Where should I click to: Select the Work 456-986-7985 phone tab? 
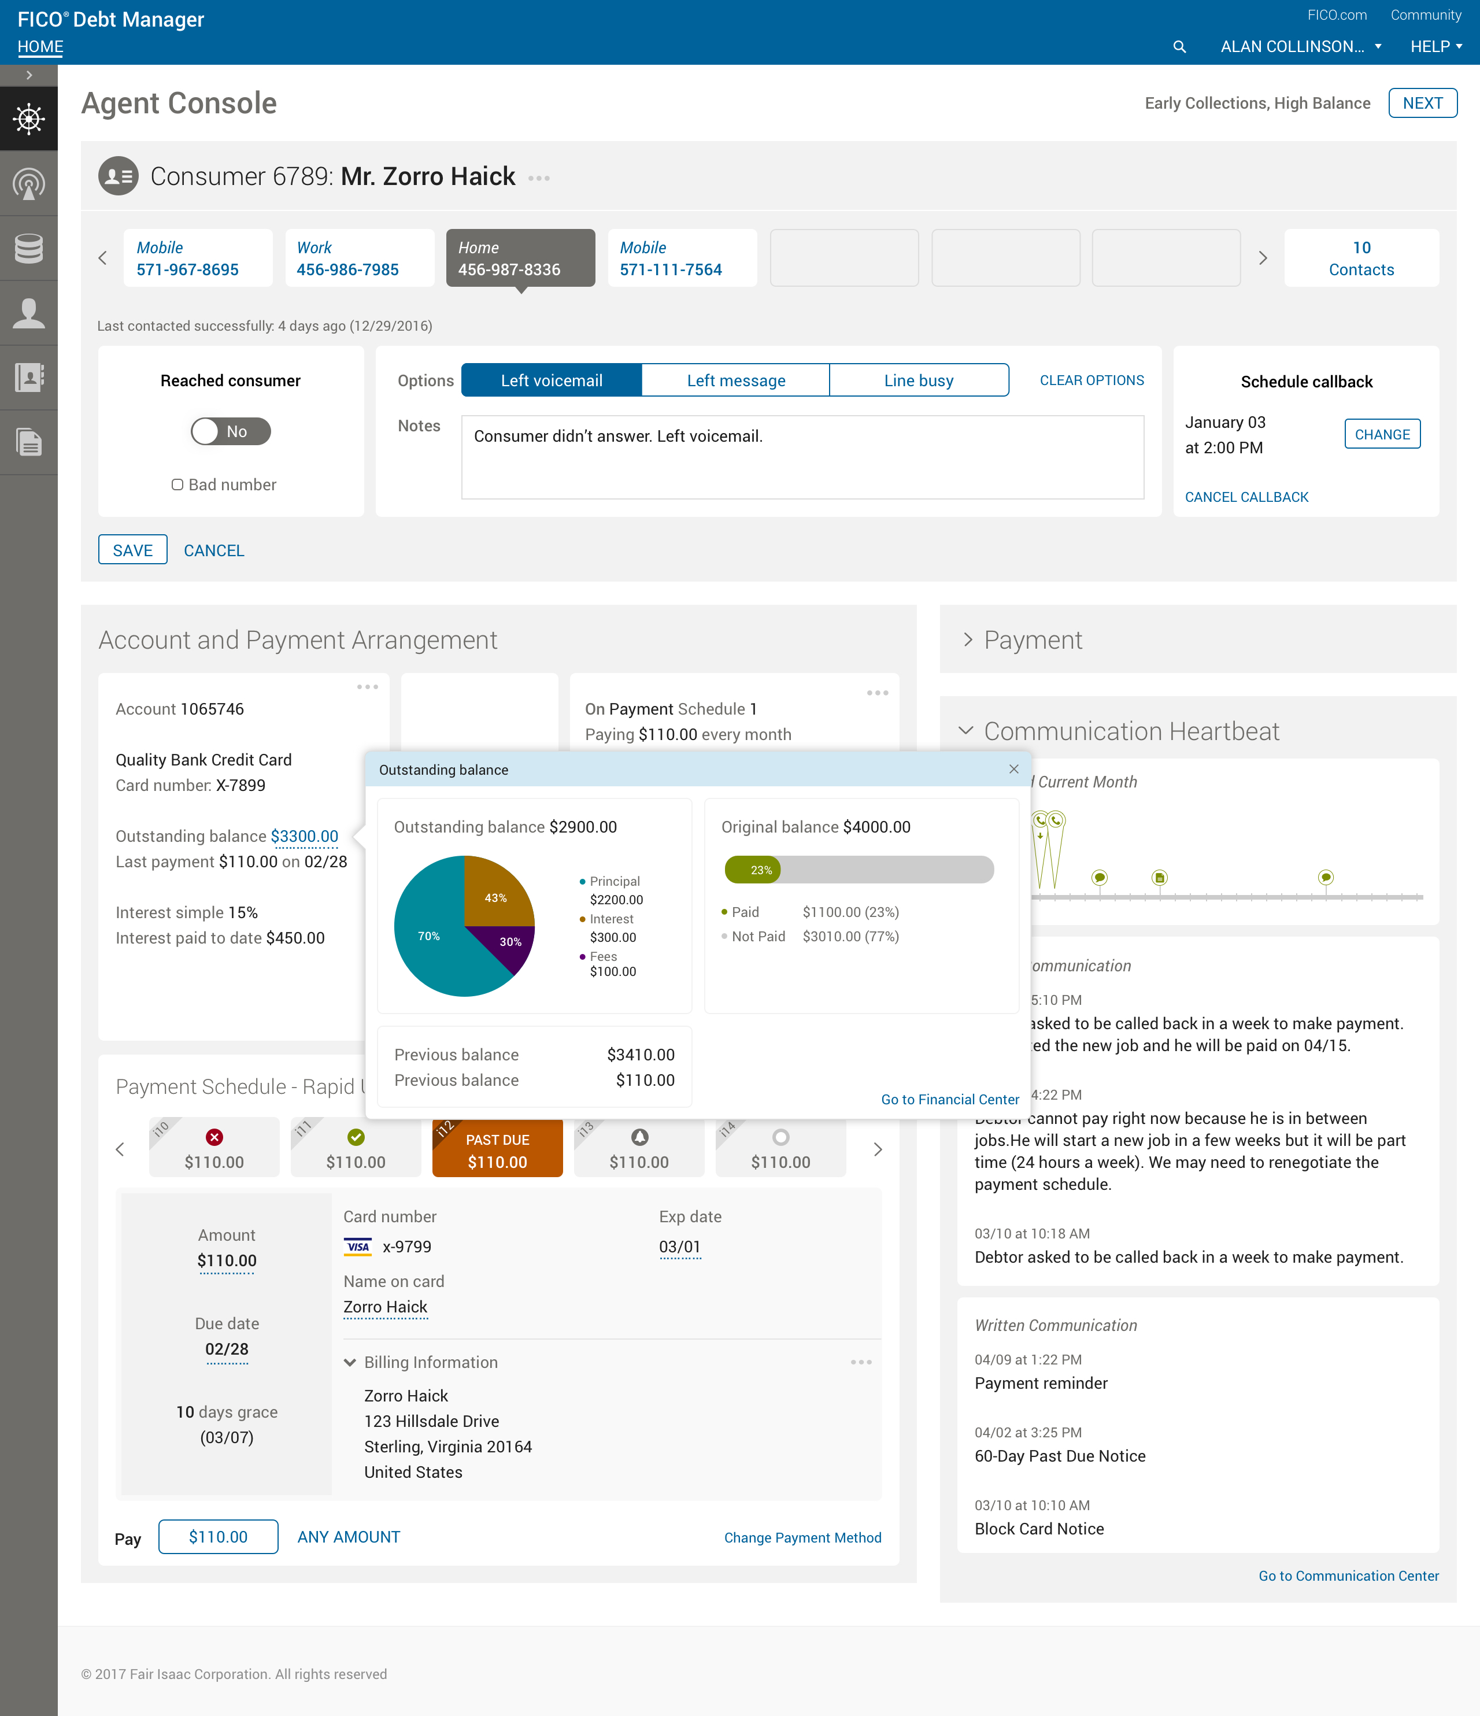[360, 258]
